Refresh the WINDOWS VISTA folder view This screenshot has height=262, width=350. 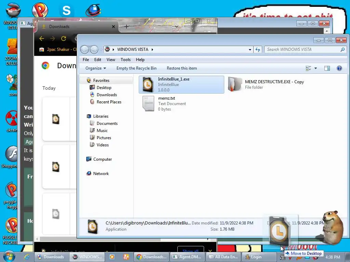click(x=258, y=49)
